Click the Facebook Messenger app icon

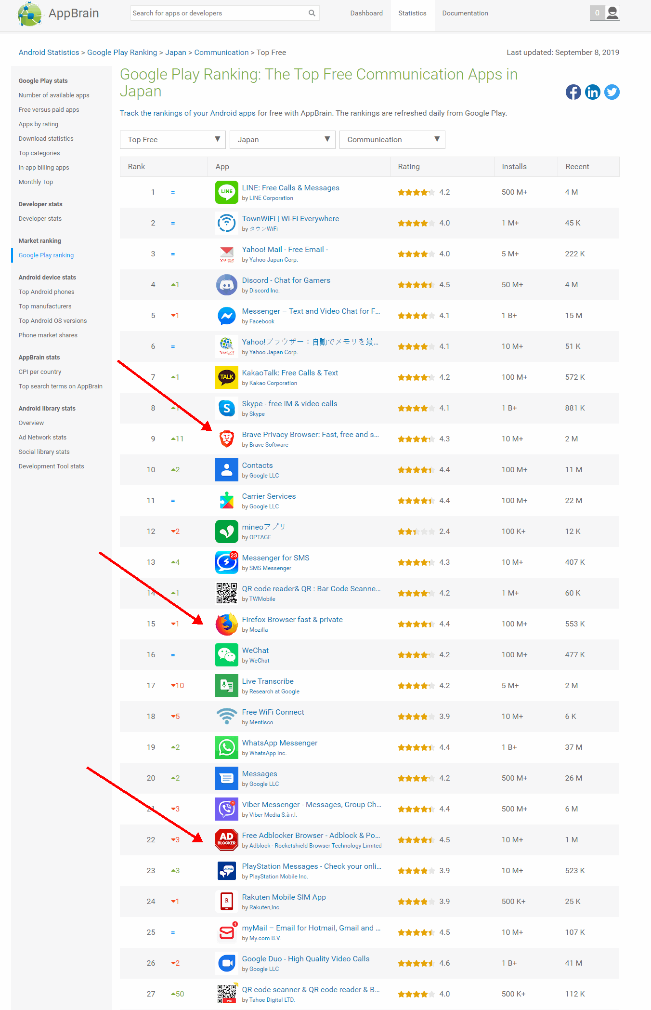(226, 316)
